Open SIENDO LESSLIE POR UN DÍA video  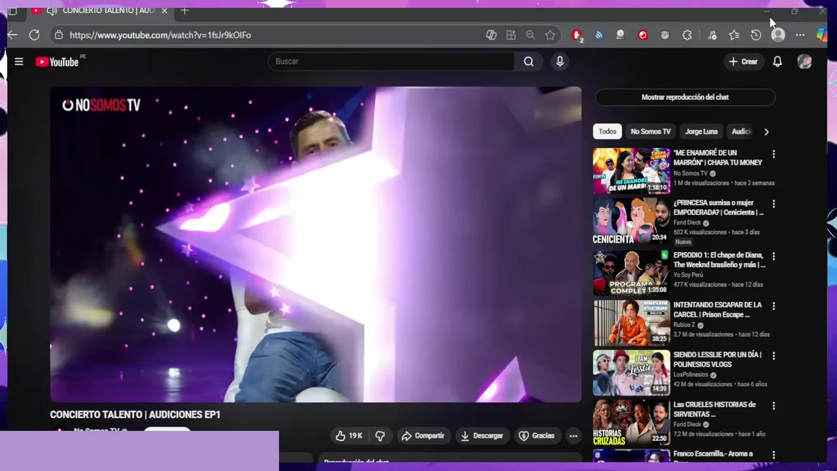click(631, 372)
